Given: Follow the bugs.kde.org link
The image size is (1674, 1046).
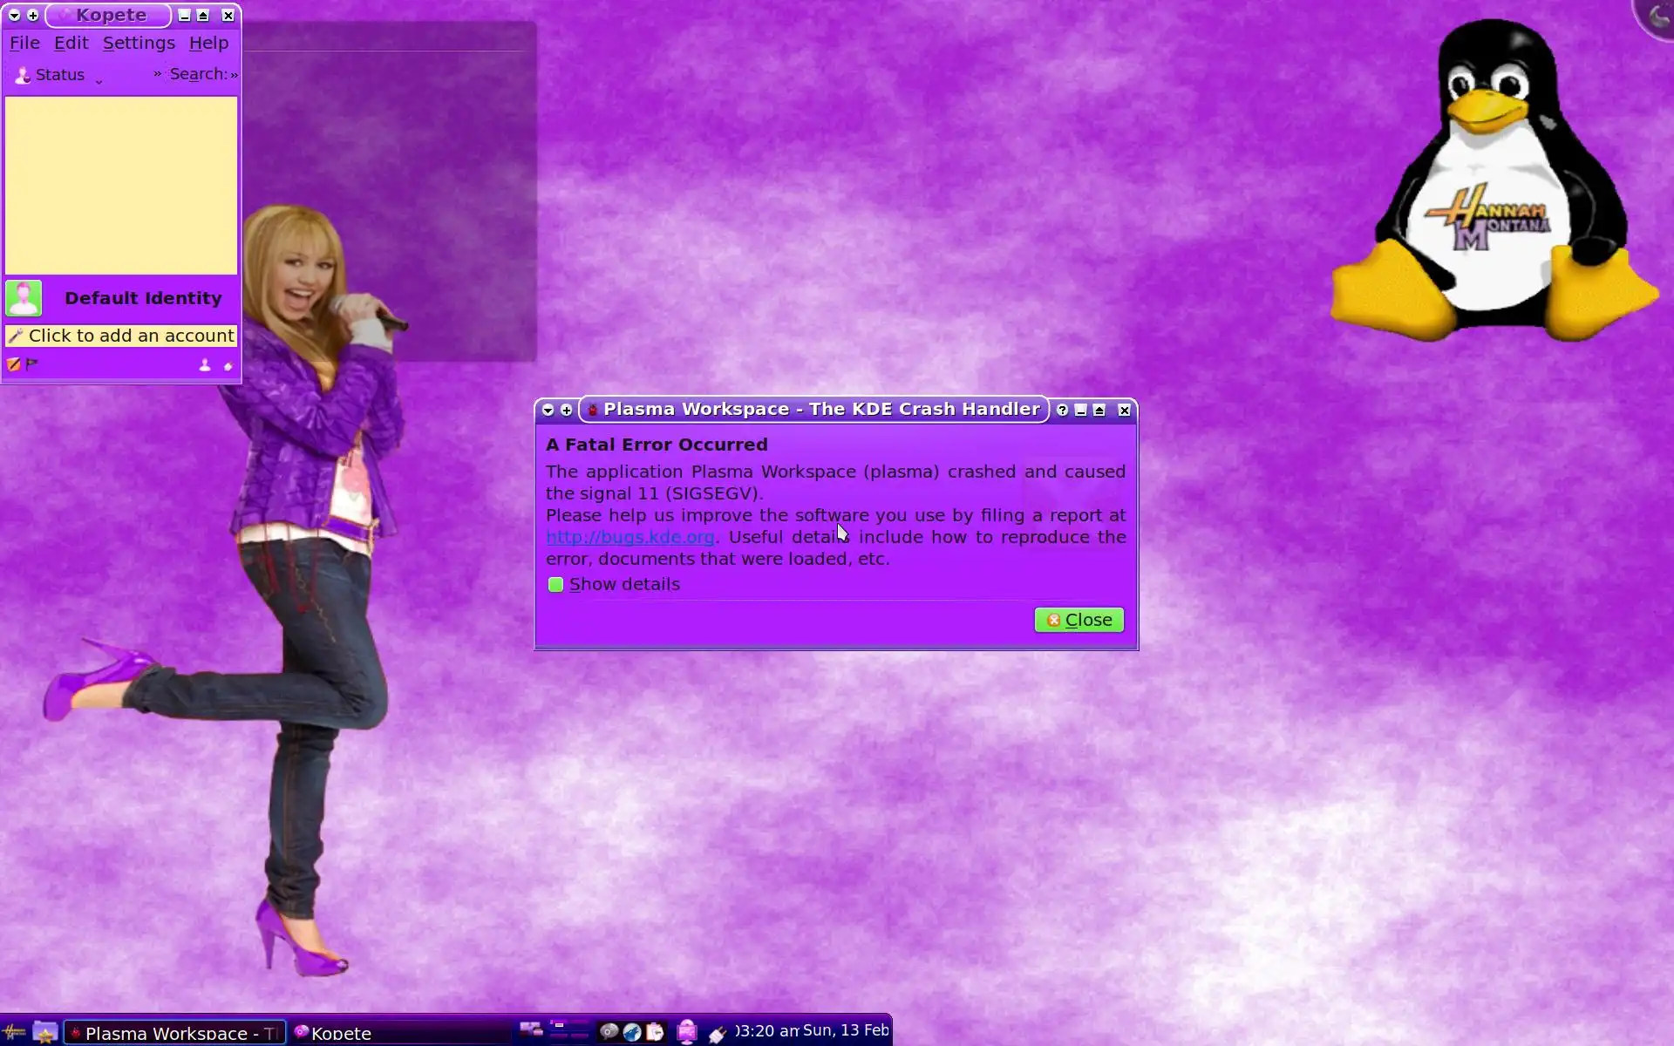Looking at the screenshot, I should [x=629, y=537].
